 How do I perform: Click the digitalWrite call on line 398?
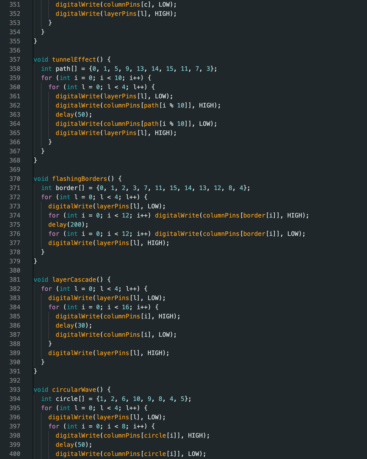coord(133,436)
